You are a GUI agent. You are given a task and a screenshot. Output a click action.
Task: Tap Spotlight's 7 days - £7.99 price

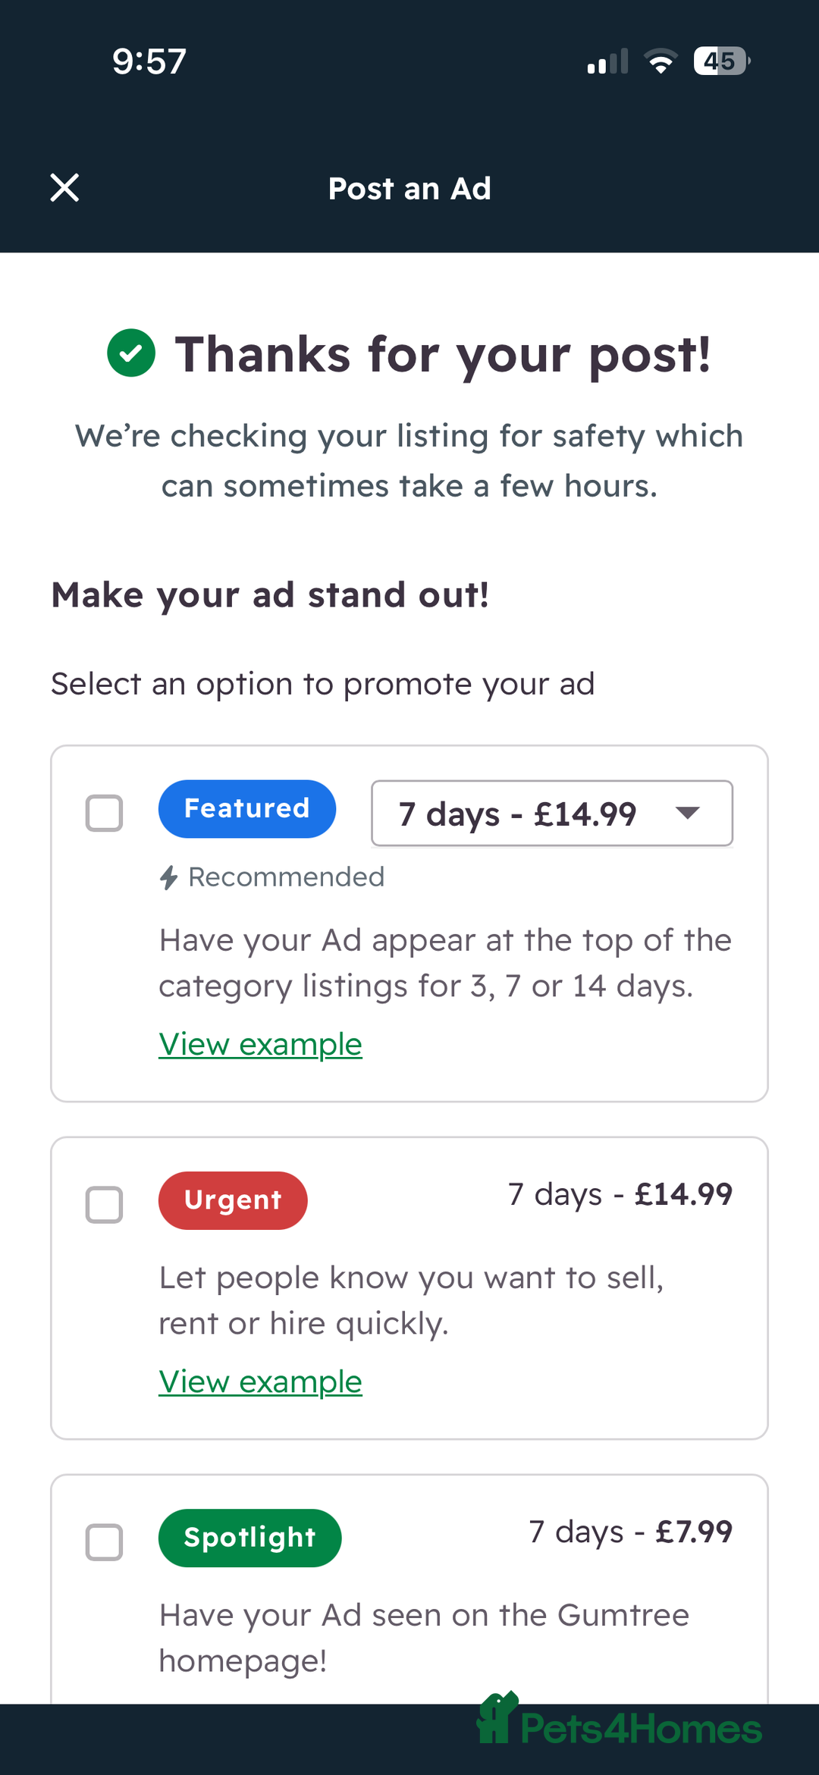pos(630,1532)
